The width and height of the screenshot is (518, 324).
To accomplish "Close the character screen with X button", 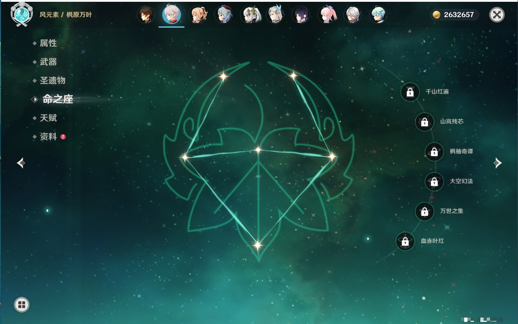I will click(497, 15).
